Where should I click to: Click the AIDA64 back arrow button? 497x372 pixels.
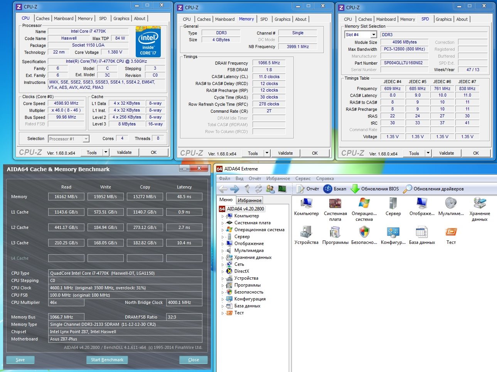(x=223, y=189)
